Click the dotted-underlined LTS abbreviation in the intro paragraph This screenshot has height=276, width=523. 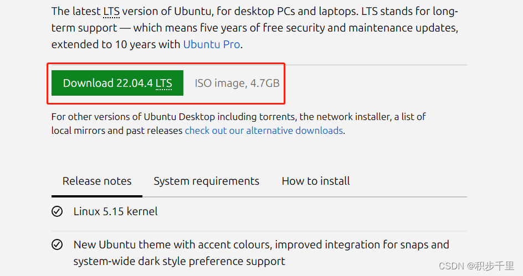[111, 12]
